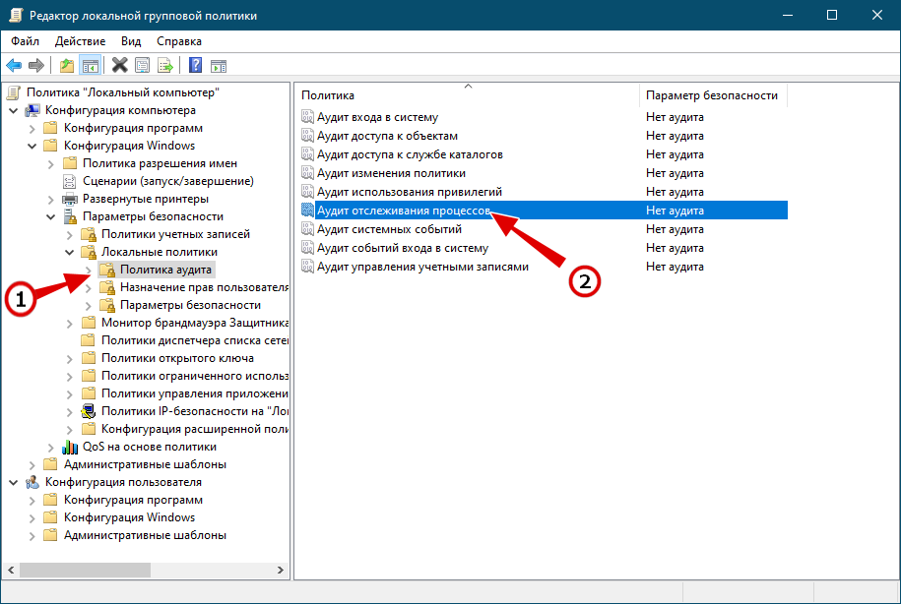Expand Конфигурация программ under Конфигурация компьютера
Viewport: 901px width, 604px height.
(32, 128)
